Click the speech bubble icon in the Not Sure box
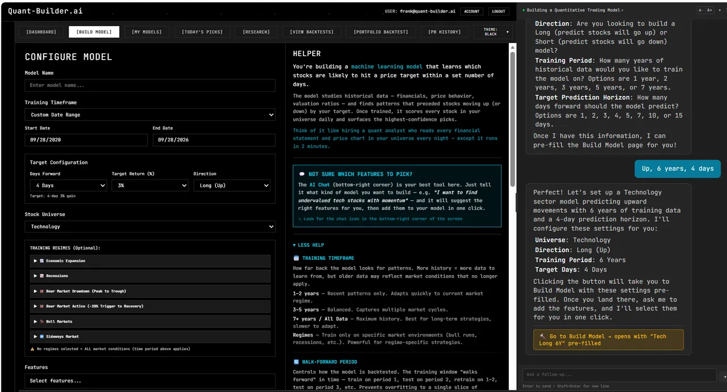 301,174
